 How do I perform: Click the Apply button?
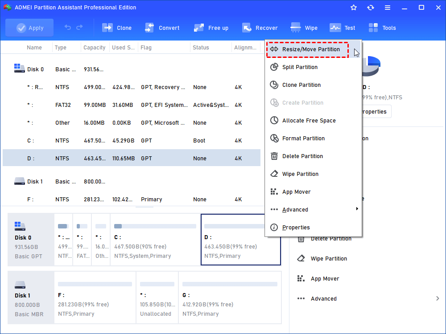[29, 28]
